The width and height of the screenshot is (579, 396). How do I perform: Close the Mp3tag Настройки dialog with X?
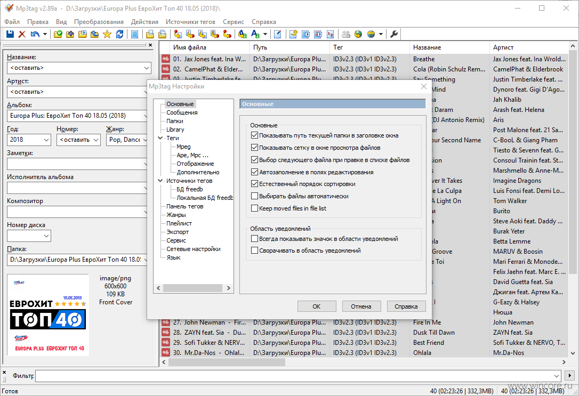423,86
